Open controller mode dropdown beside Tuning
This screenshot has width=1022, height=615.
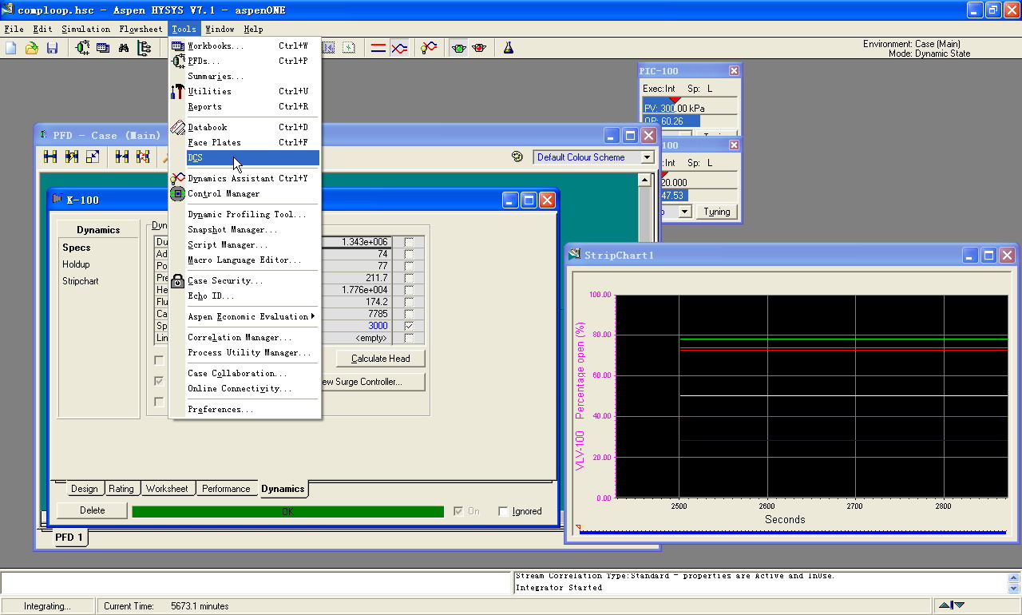point(684,212)
